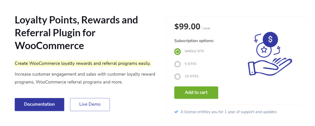This screenshot has width=315, height=126.
Task: Click the "/ year" billing period text
Action: 206,28
